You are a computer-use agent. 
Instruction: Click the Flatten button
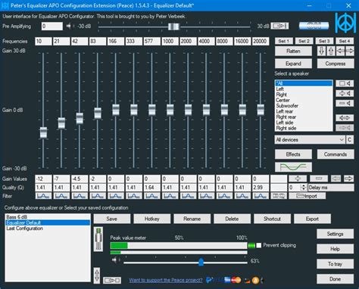pos(293,51)
